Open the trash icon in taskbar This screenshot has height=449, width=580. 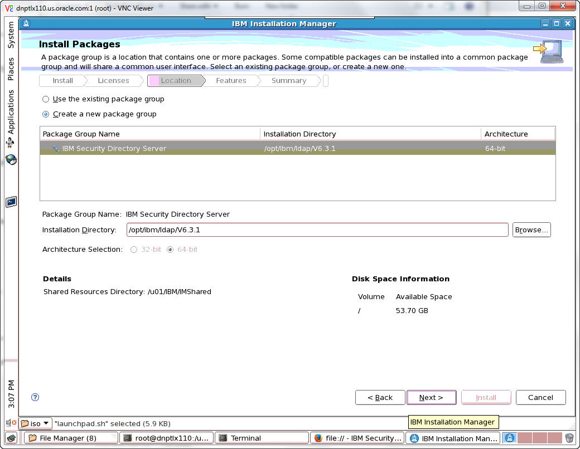(569, 438)
